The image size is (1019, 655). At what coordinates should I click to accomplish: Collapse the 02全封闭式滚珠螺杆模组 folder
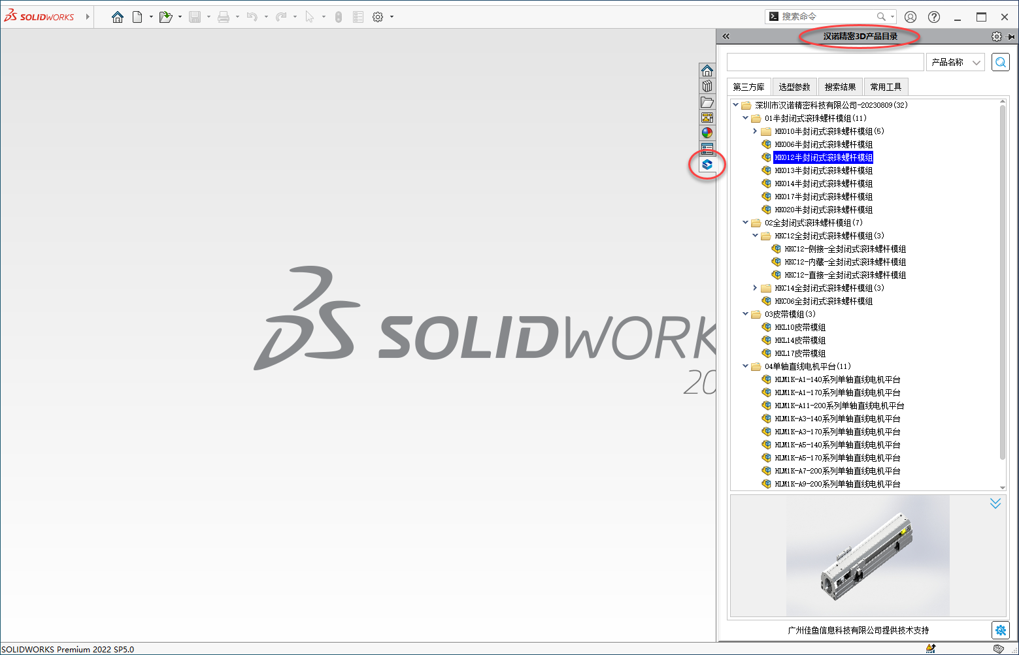point(745,222)
